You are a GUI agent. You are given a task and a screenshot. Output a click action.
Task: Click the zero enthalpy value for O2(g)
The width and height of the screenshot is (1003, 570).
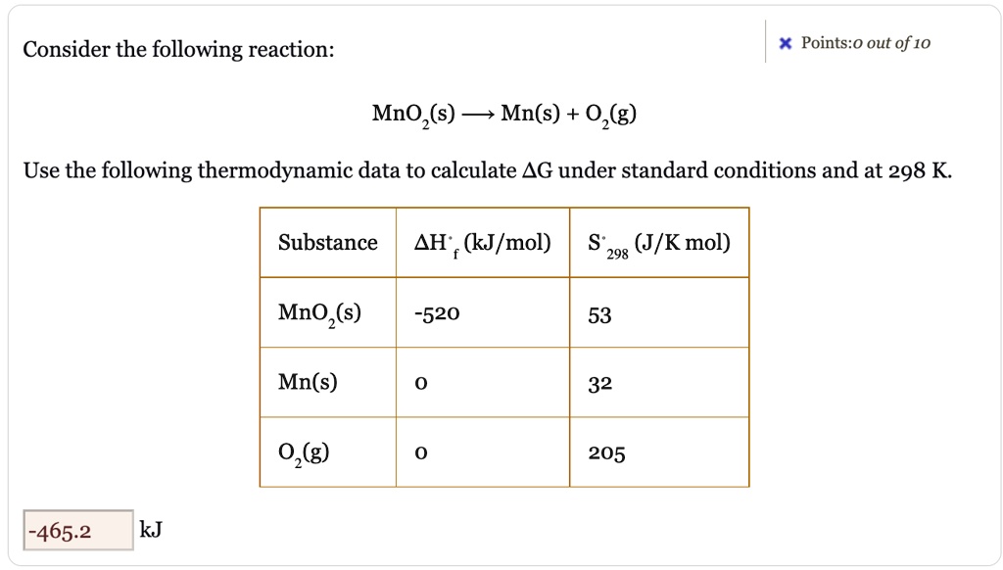pyautogui.click(x=420, y=452)
